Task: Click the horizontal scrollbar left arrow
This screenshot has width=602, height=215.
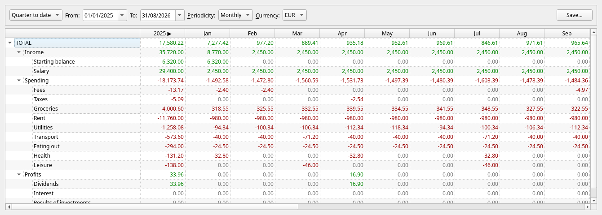Action: coord(8,206)
